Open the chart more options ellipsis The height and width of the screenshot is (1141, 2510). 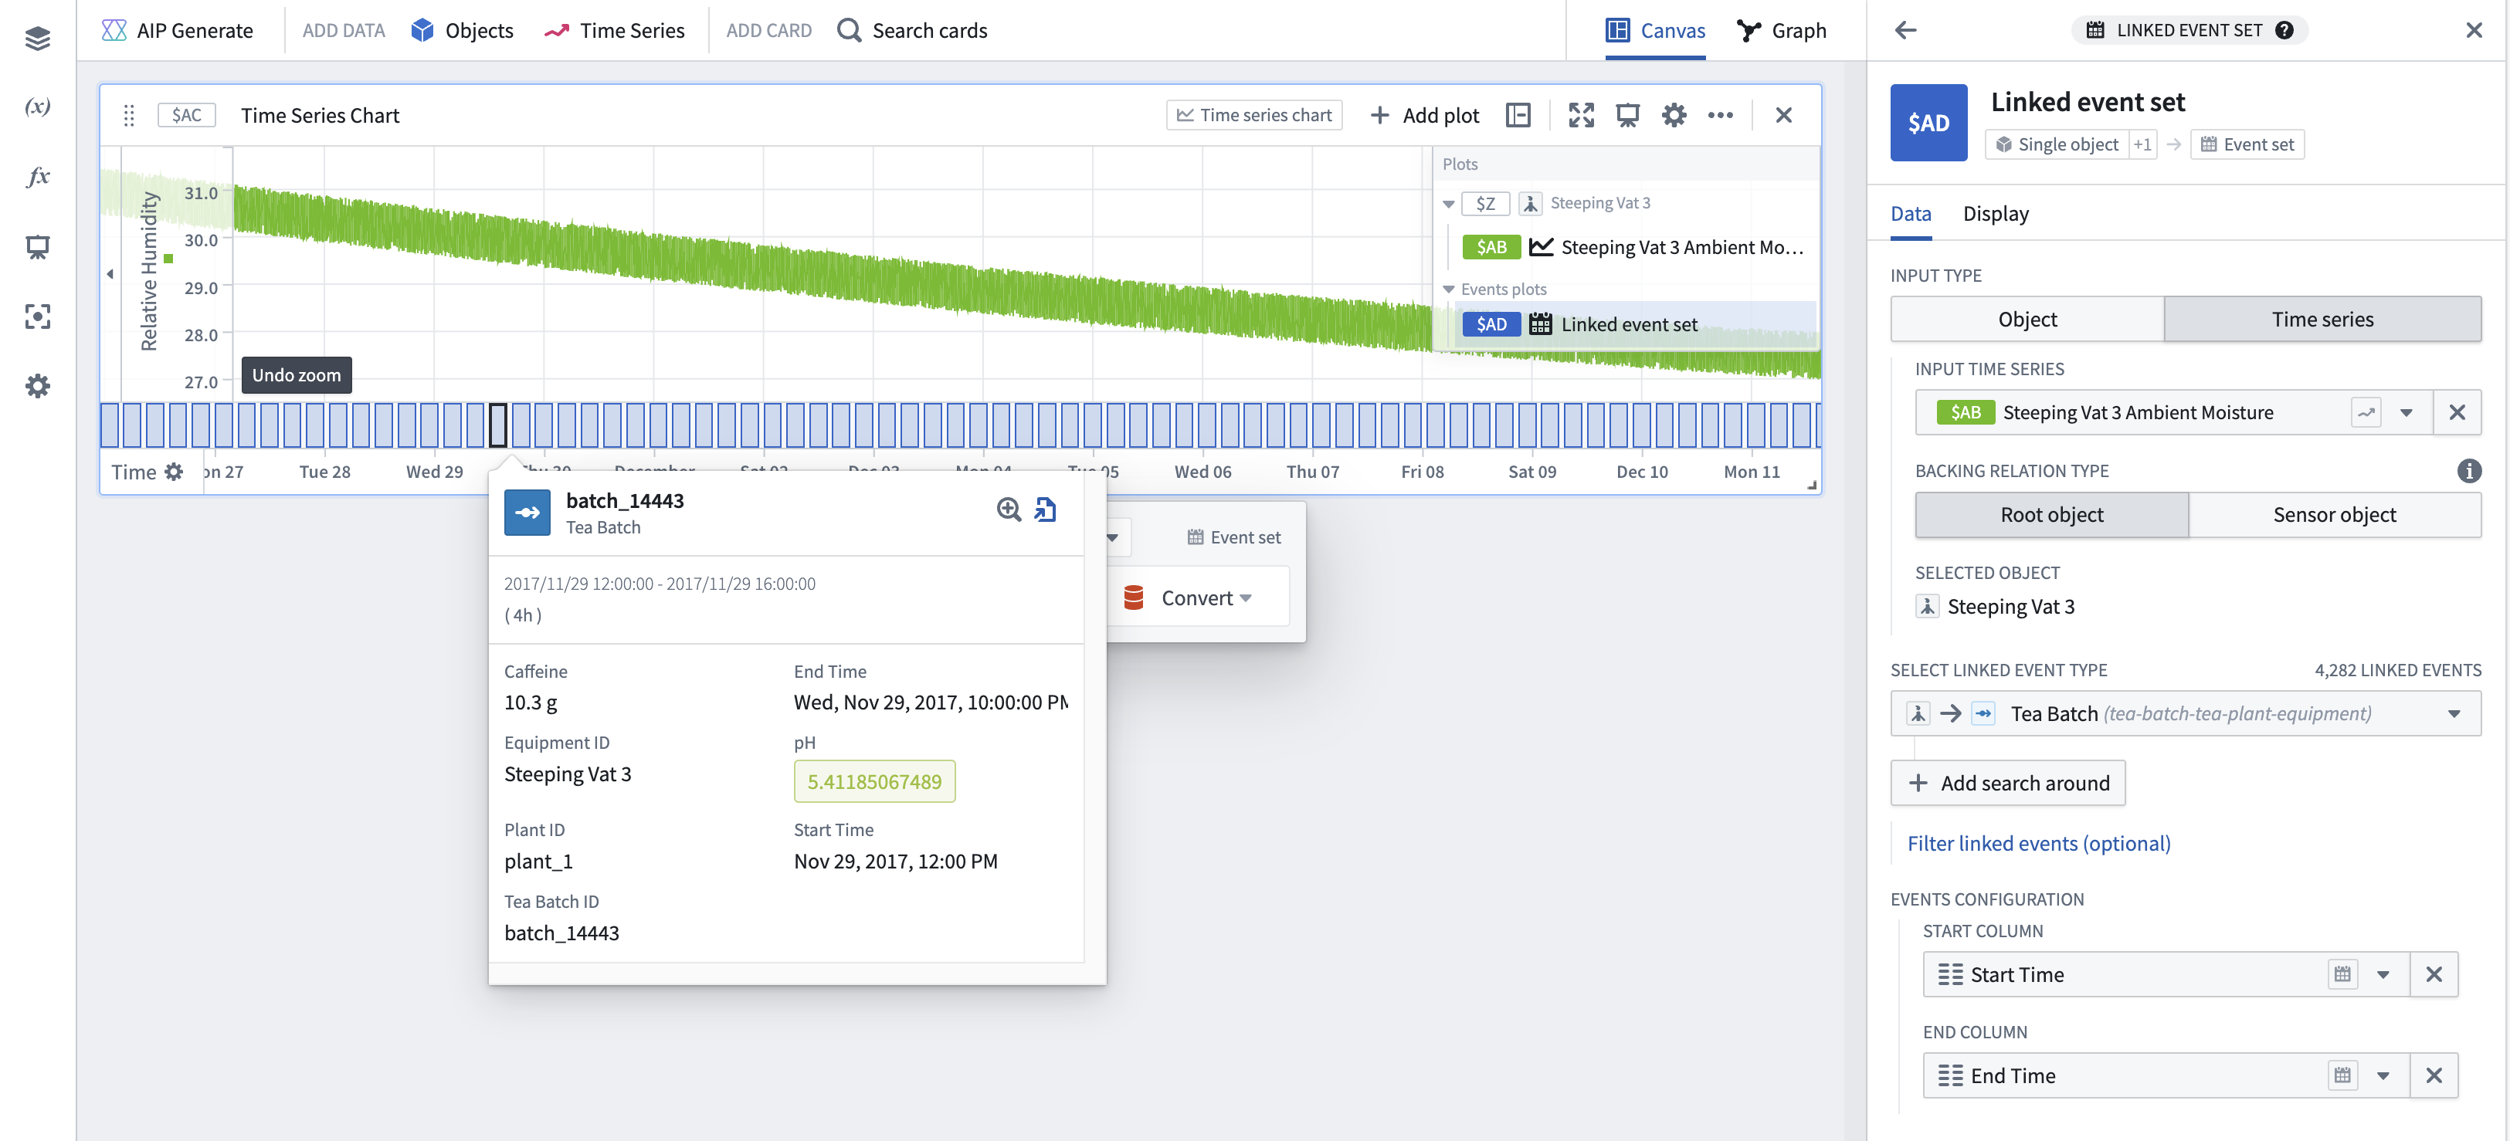(x=1720, y=115)
